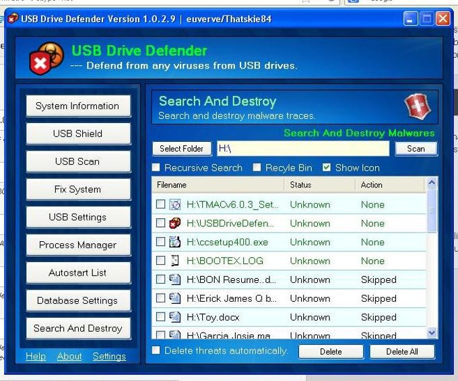
Task: Click the file list scroll down arrow
Action: tap(432, 333)
